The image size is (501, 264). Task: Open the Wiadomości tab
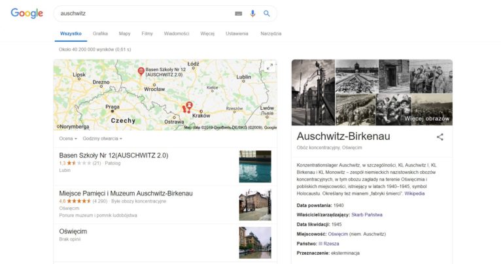click(x=177, y=33)
